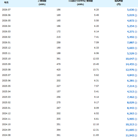Click the 11,605 yen amount link

(130, 130)
